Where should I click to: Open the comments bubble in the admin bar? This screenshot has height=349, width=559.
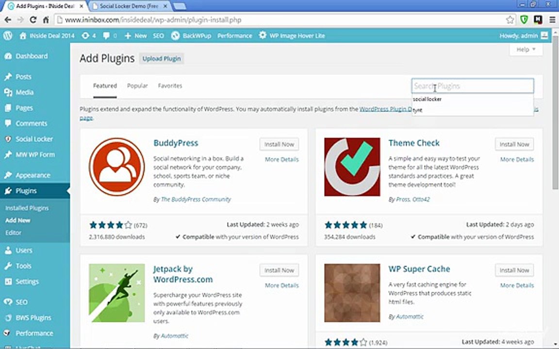point(110,35)
